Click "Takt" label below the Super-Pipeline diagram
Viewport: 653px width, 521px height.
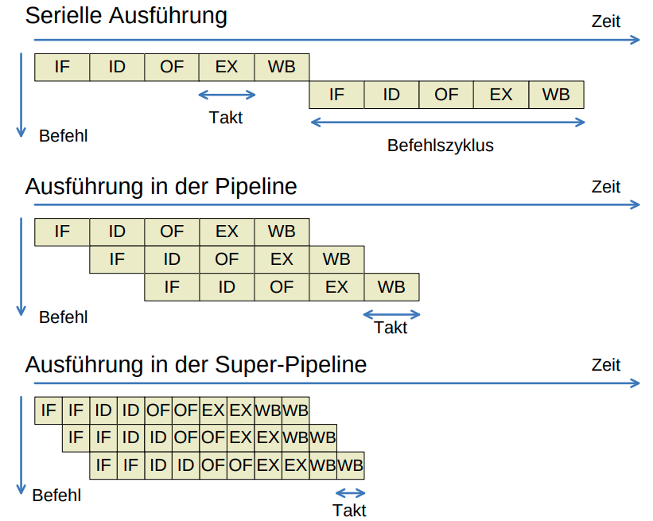[x=350, y=511]
